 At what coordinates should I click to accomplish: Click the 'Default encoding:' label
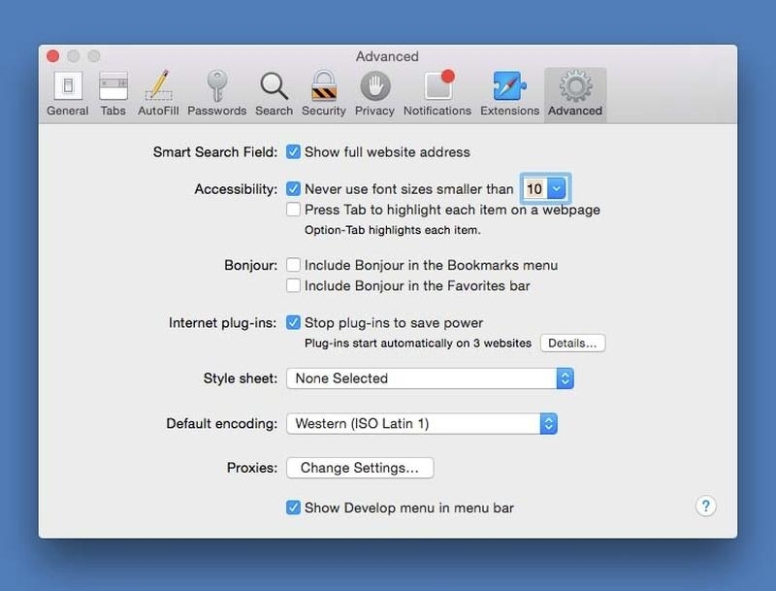coord(222,424)
